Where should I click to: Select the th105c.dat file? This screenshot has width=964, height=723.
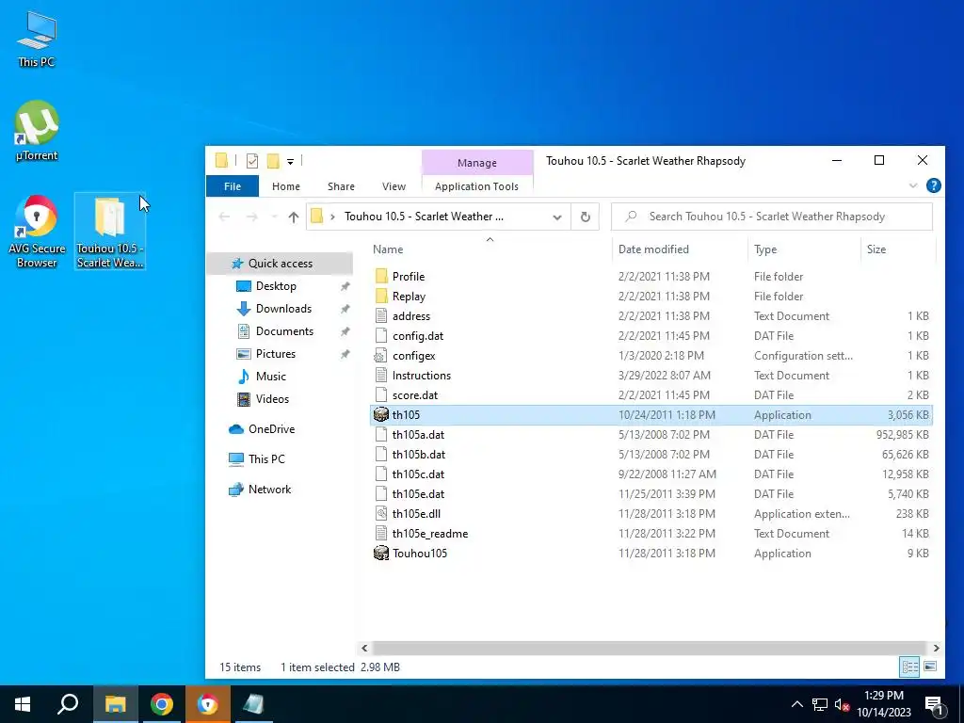[x=651, y=474]
